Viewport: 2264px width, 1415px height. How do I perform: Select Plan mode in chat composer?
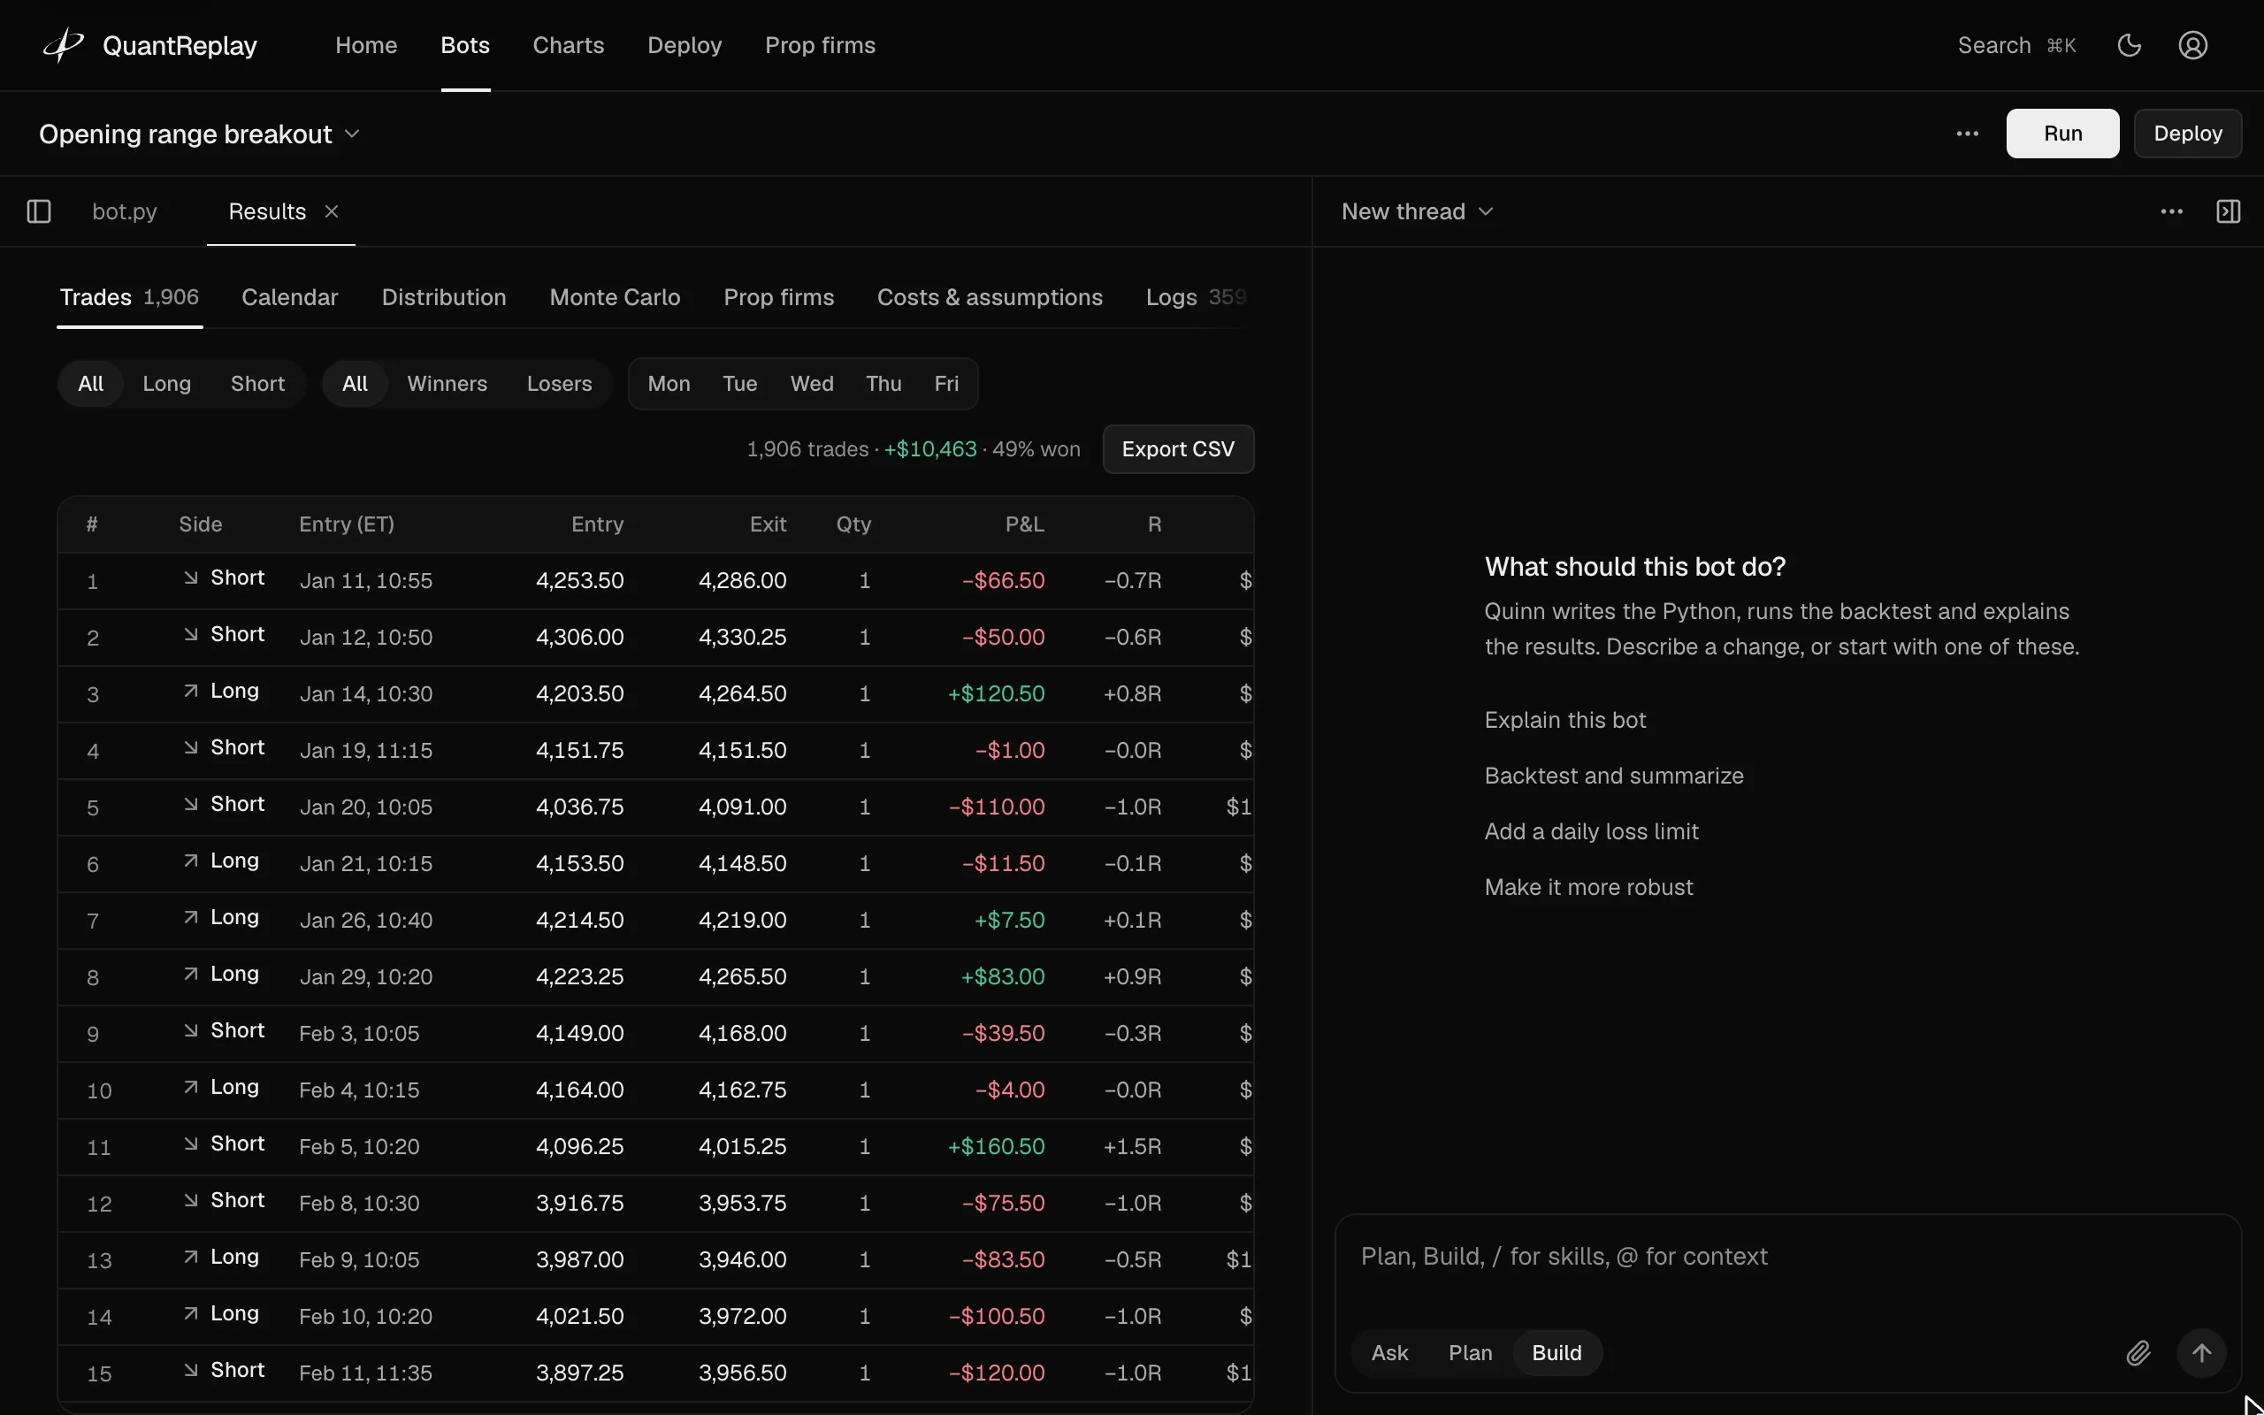click(x=1470, y=1353)
